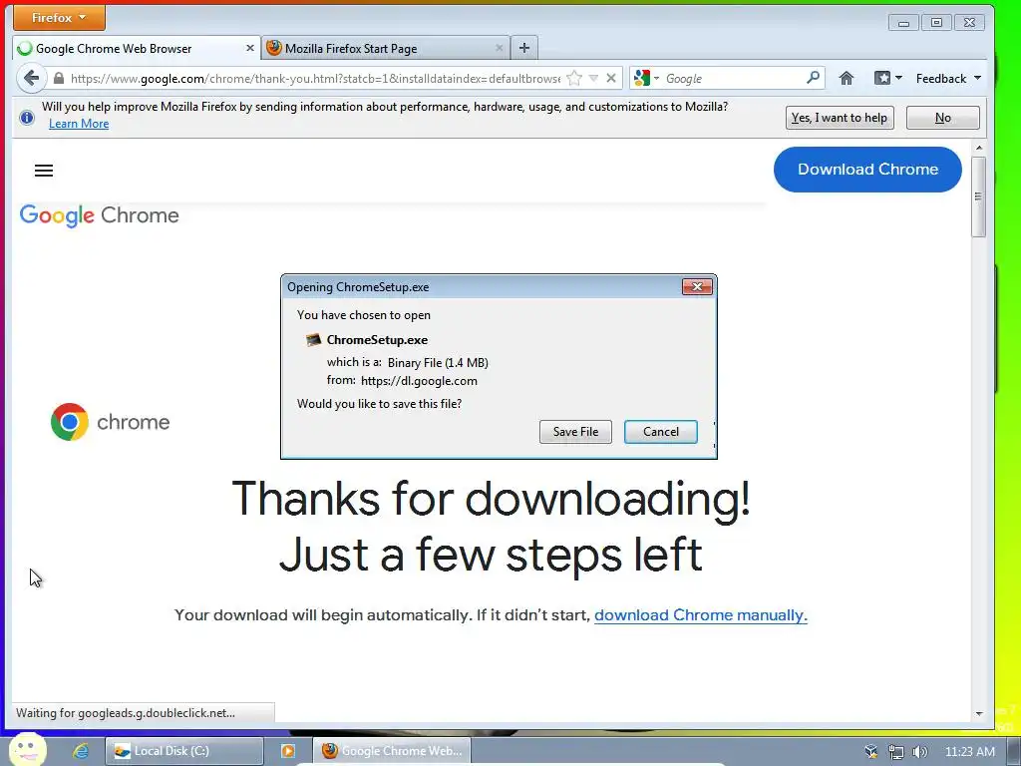Bookmark this page with star icon

[573, 78]
